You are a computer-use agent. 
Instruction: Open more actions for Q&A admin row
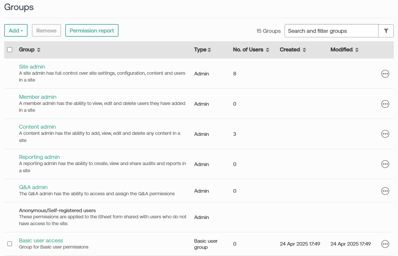pyautogui.click(x=385, y=191)
